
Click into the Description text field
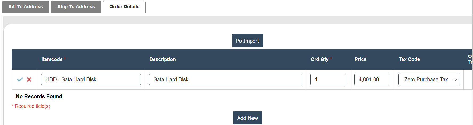[x=225, y=79]
